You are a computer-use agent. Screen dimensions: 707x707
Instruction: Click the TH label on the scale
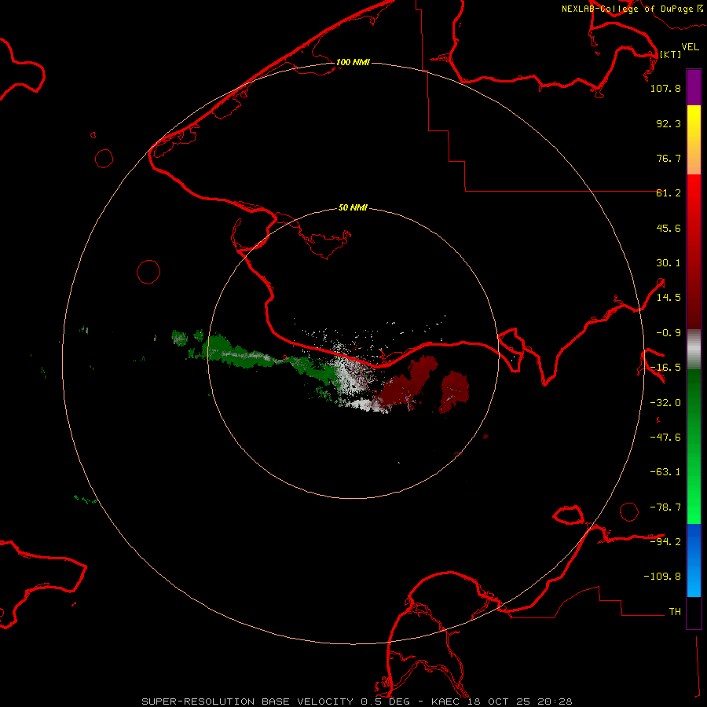coord(675,612)
